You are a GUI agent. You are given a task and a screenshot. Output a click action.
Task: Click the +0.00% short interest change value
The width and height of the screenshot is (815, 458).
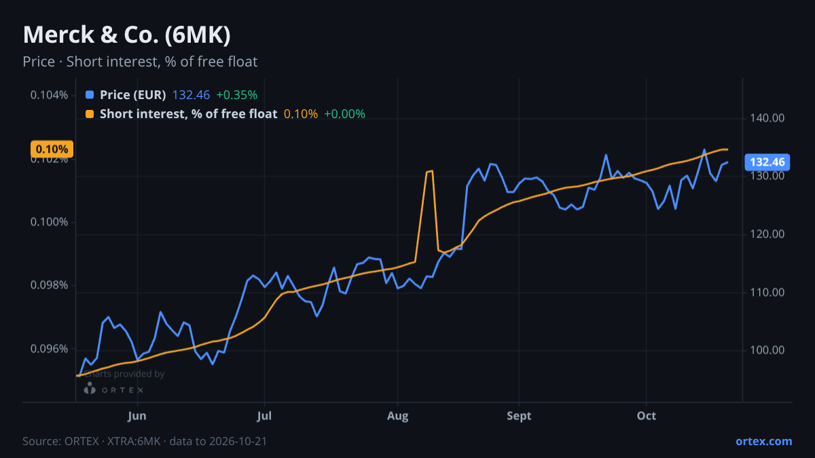345,114
